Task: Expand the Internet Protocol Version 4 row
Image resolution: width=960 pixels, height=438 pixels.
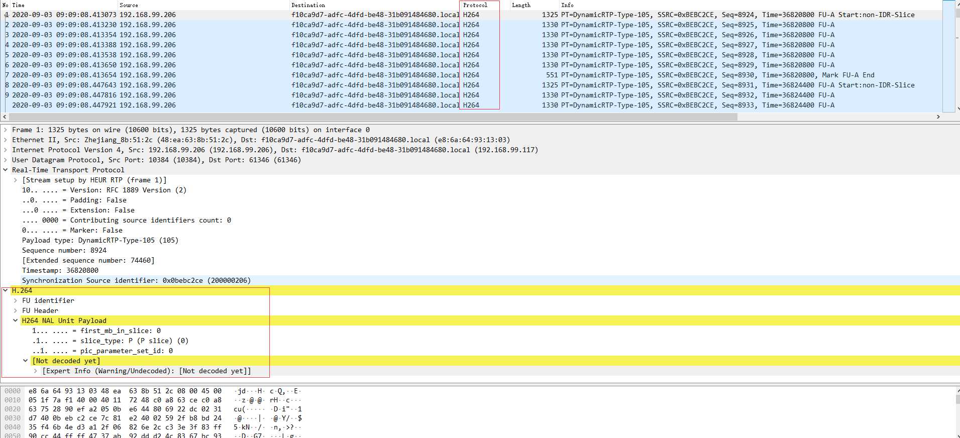Action: pos(5,150)
